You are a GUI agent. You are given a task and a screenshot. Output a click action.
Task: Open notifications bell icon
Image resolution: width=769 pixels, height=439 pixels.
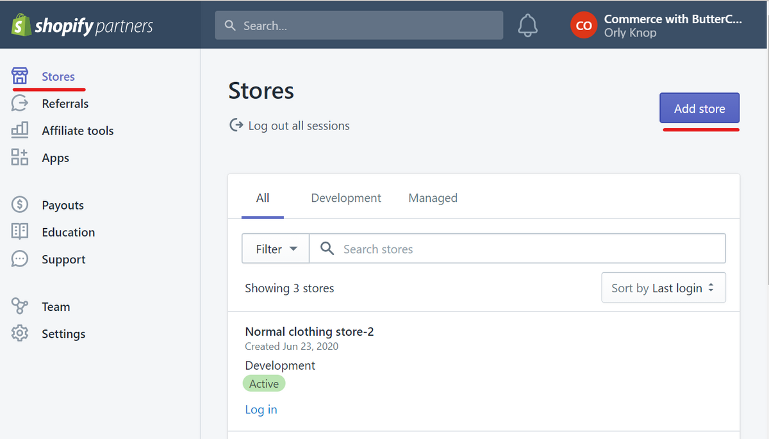527,26
